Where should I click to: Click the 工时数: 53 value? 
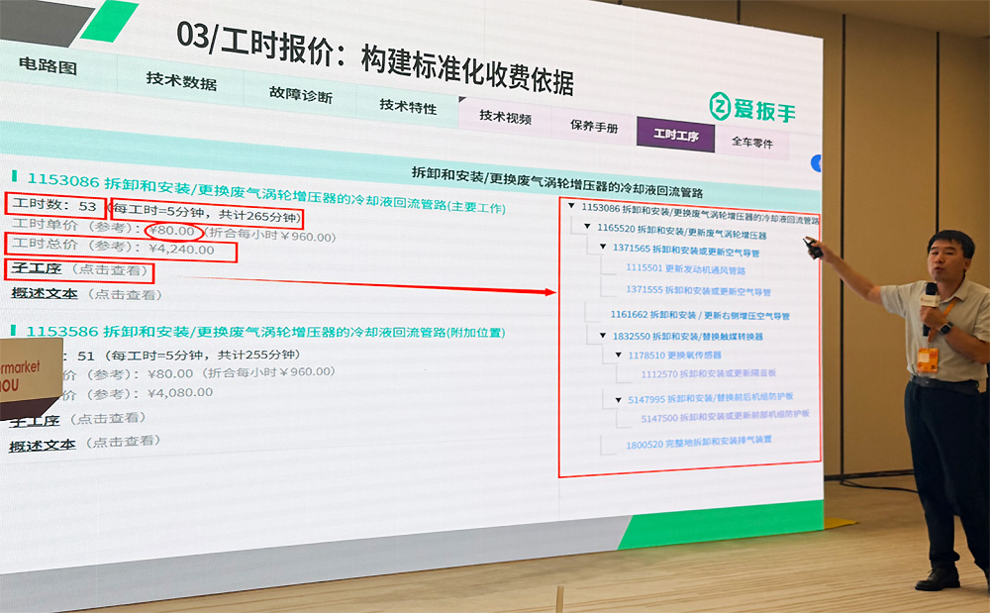[54, 205]
